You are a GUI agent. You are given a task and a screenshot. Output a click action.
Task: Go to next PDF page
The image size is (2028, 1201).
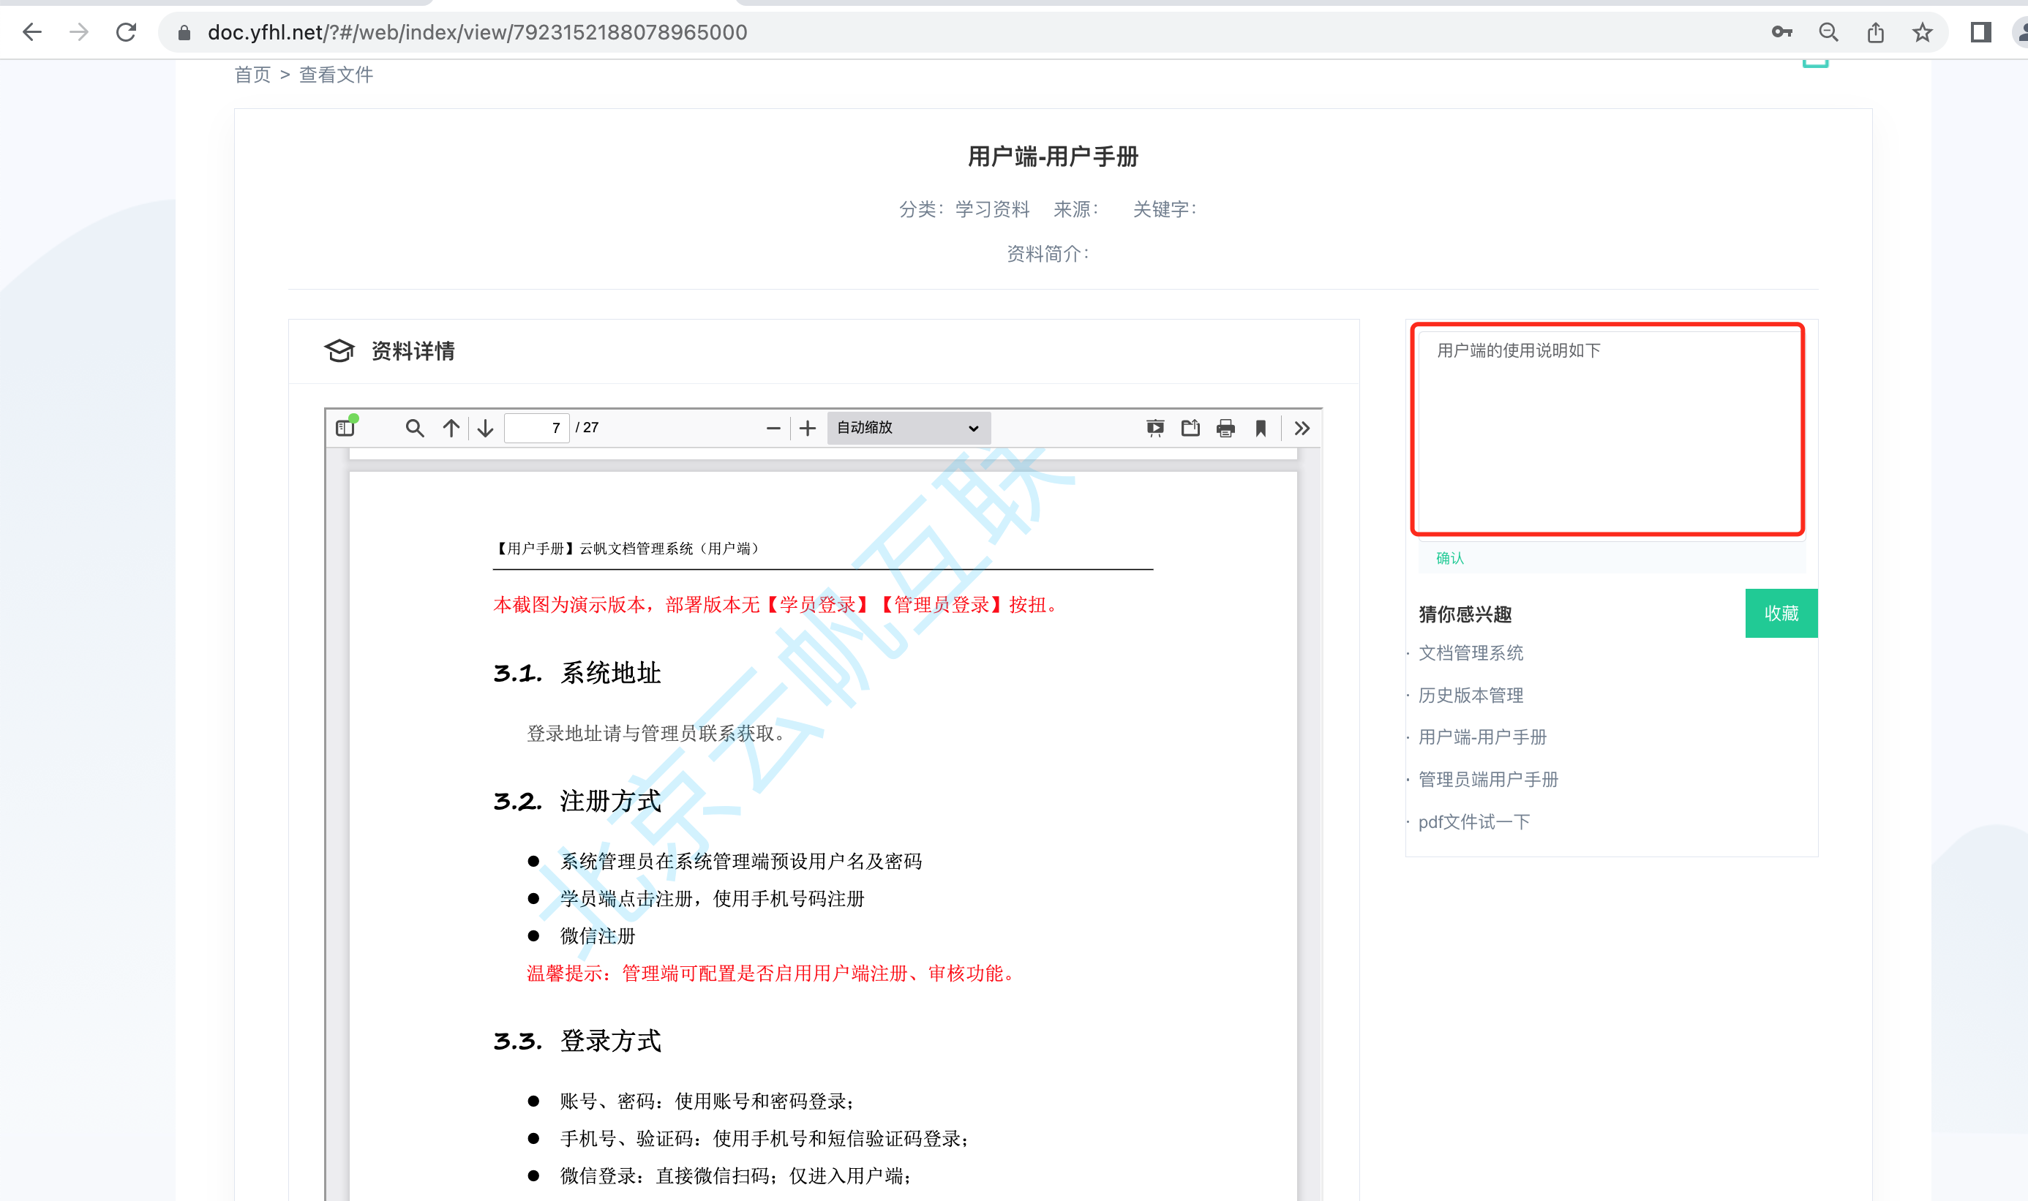485,428
